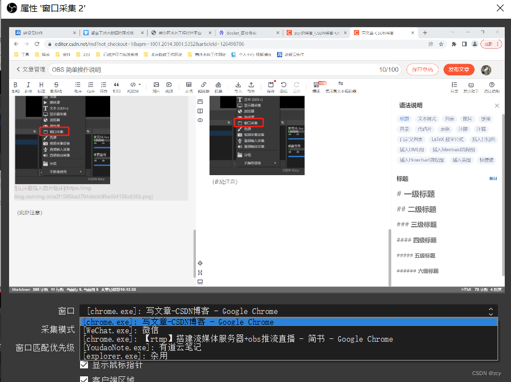Select the WeChat.exe 微信 list entry
The image size is (511, 382).
click(288, 330)
